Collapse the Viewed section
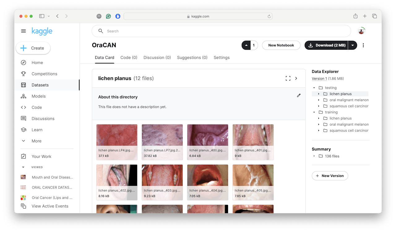Viewport: 396px width, 232px height. pyautogui.click(x=23, y=167)
